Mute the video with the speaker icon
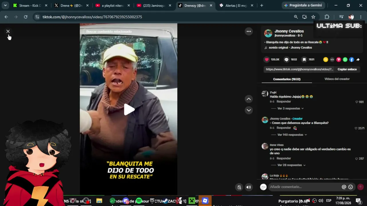The height and width of the screenshot is (206, 367). 249,187
